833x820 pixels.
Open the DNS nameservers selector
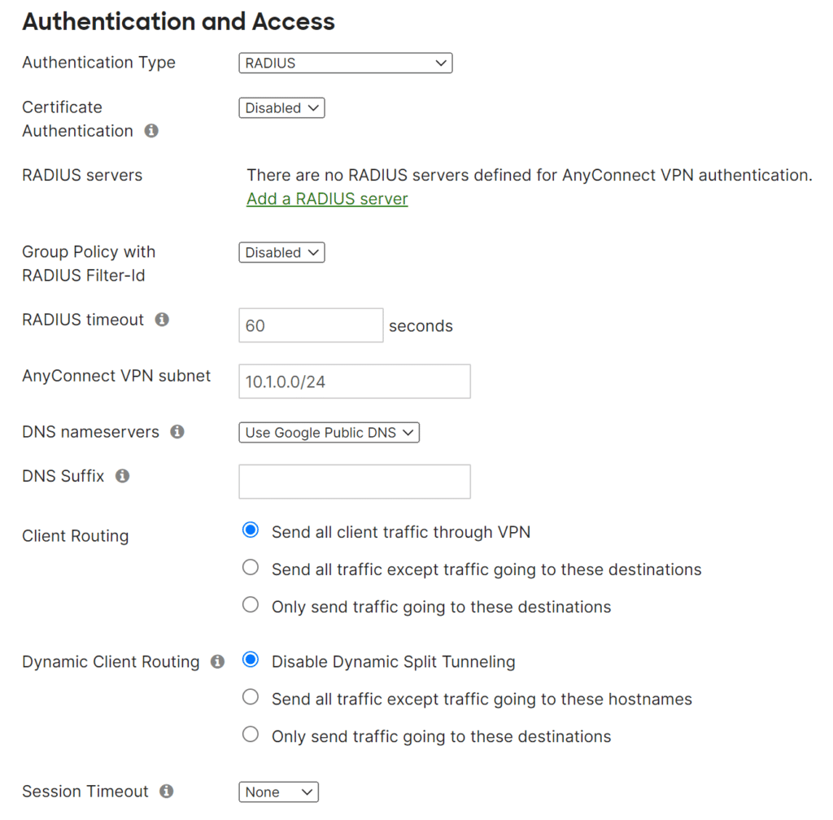[329, 432]
